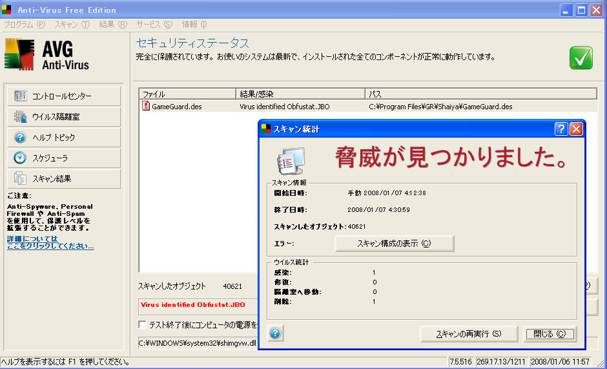Click the blue question mark help topics icon
Viewport: 607px width, 369px height.
tap(20, 137)
